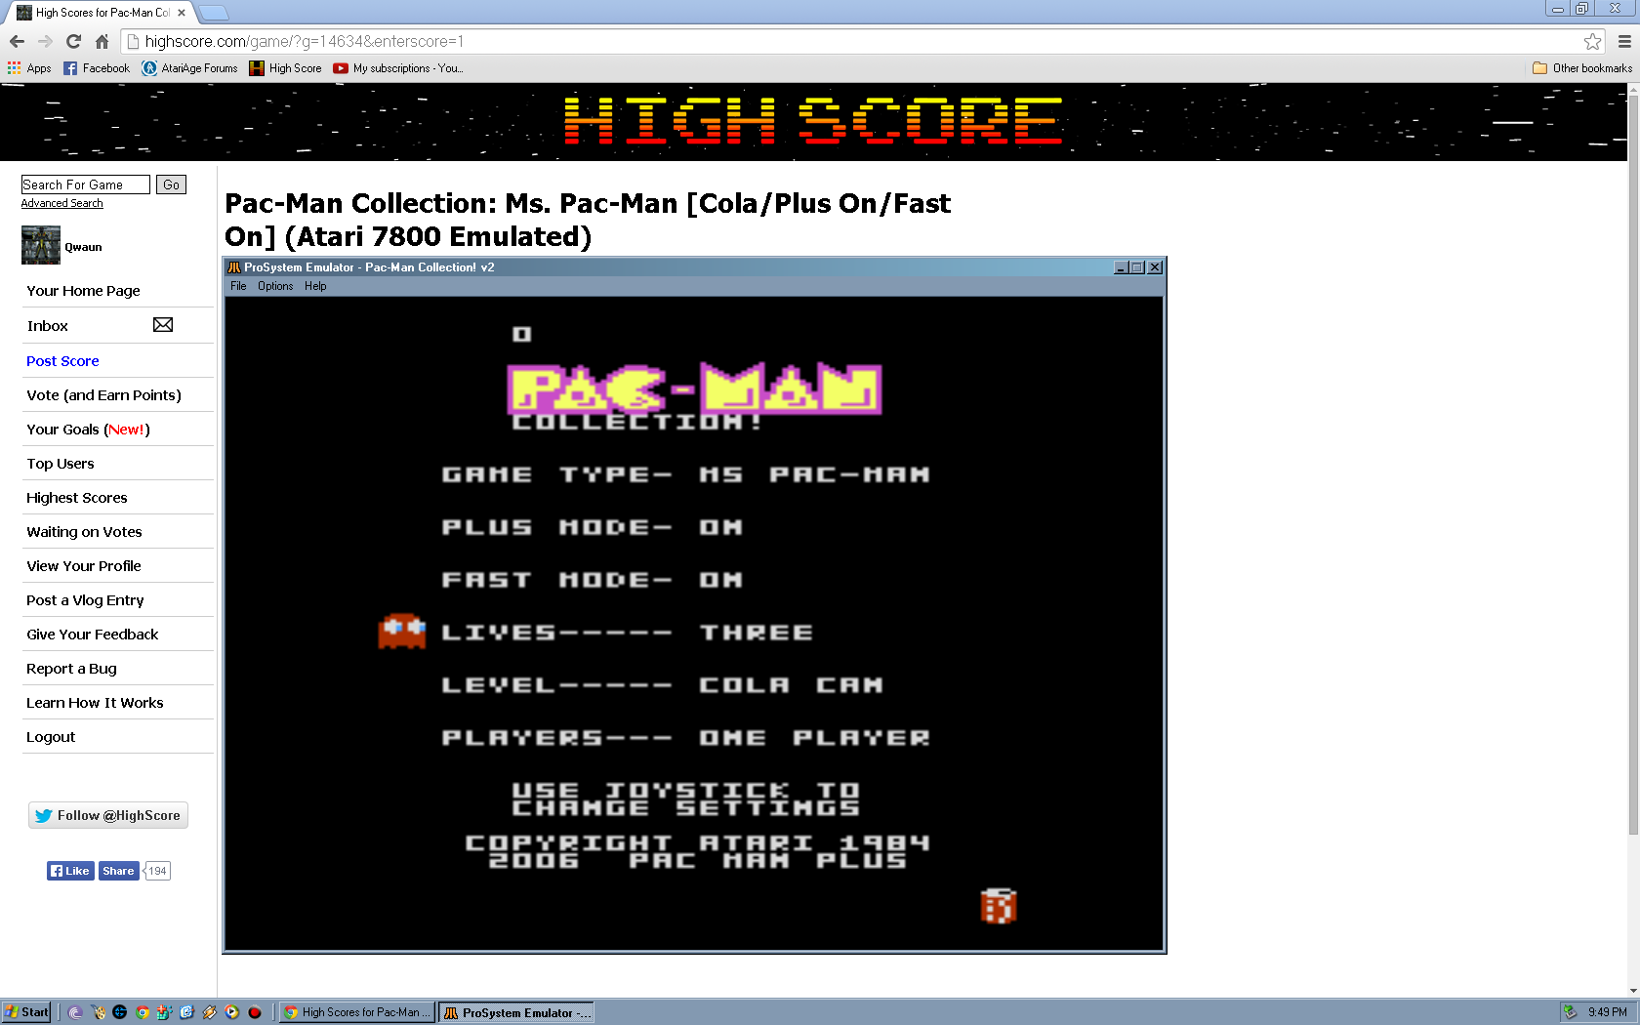Open the Facebook bookmark
Viewport: 1640px width, 1025px height.
click(97, 68)
